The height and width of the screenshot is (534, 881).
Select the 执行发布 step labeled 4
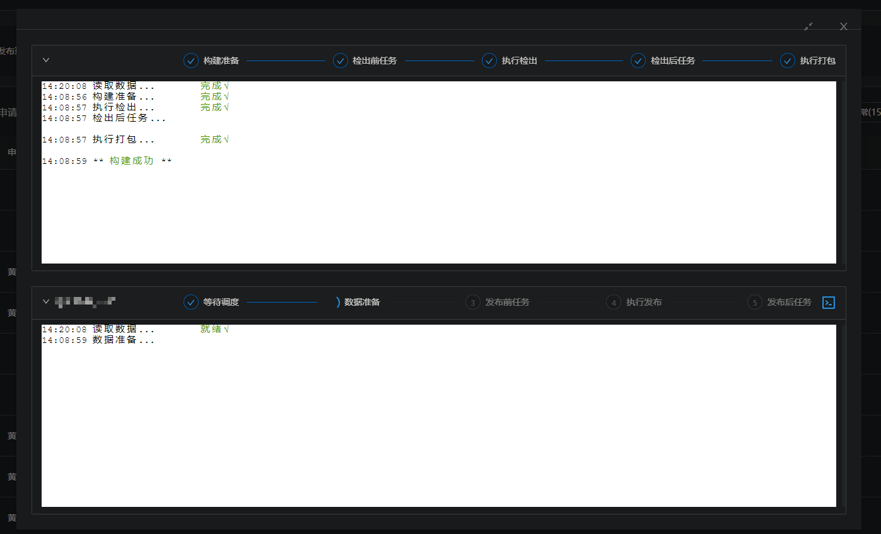[x=614, y=302]
